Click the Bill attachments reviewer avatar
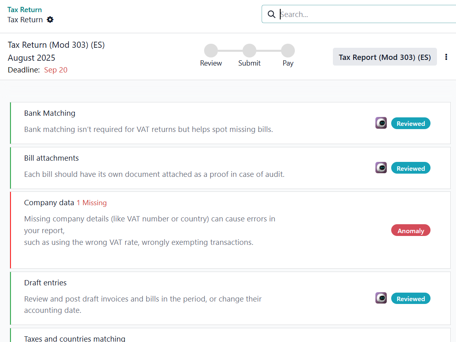 point(381,168)
